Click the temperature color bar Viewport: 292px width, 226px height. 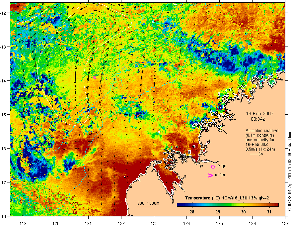point(228,205)
